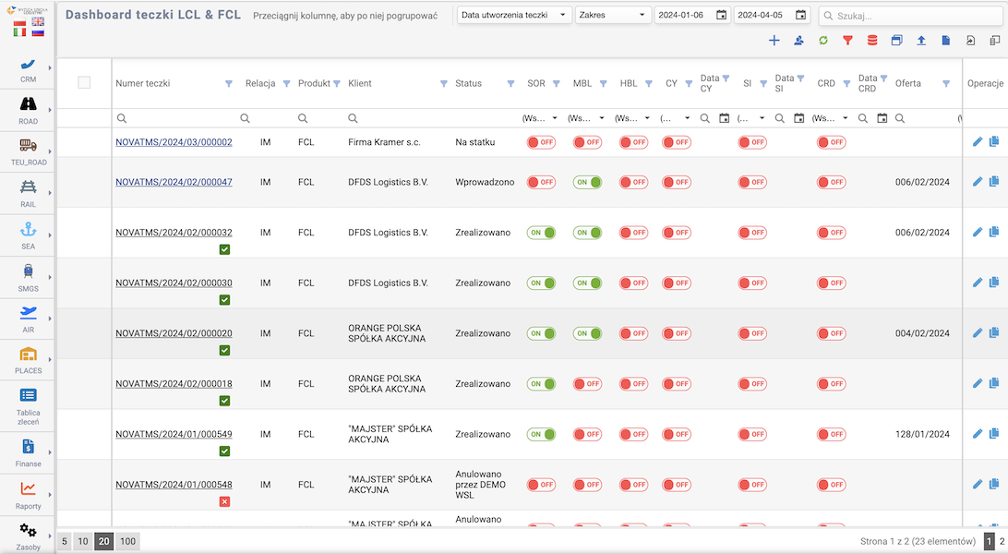
Task: Set page size to 100 rows
Action: click(127, 542)
